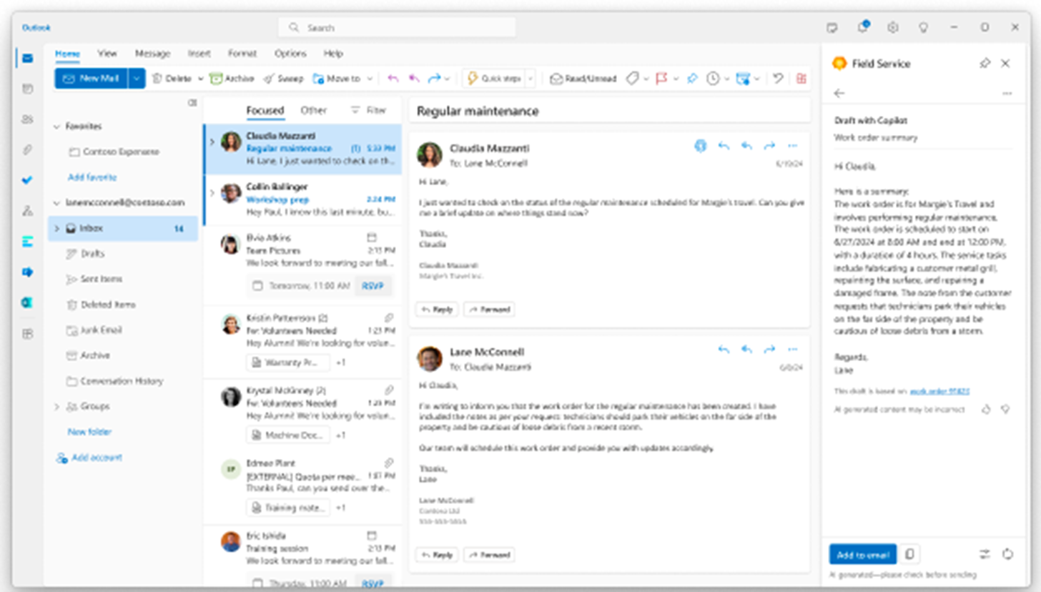Expand the Groups folder
This screenshot has width=1041, height=592.
click(x=56, y=407)
